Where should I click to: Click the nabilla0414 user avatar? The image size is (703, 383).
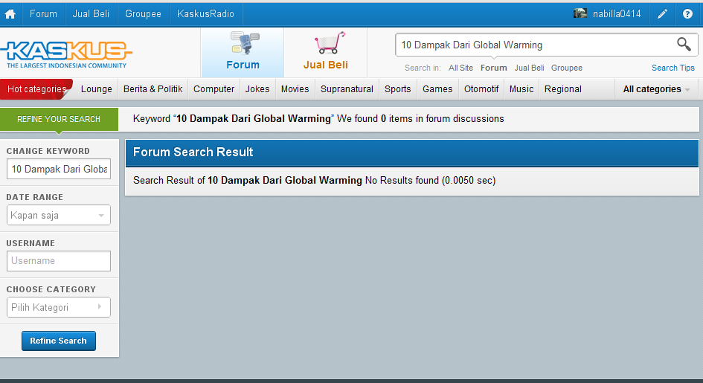pos(580,13)
